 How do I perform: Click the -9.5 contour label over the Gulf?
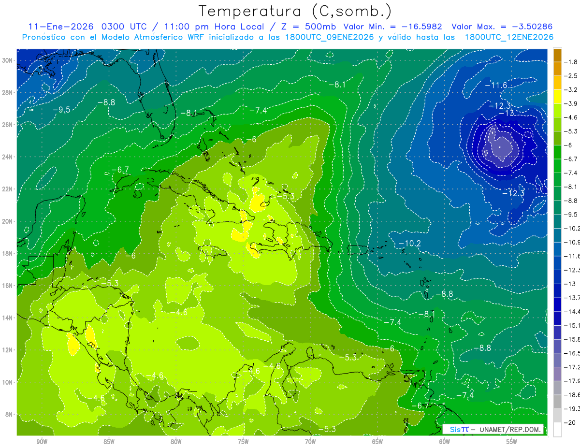61,110
